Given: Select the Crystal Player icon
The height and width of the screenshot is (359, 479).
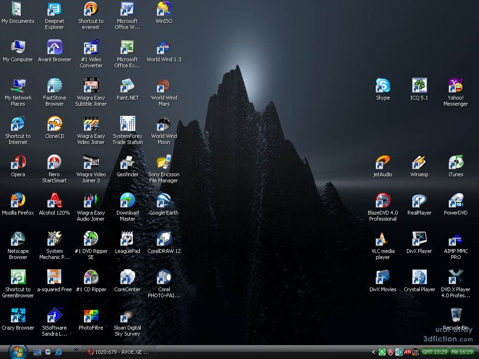Looking at the screenshot, I should tap(419, 277).
